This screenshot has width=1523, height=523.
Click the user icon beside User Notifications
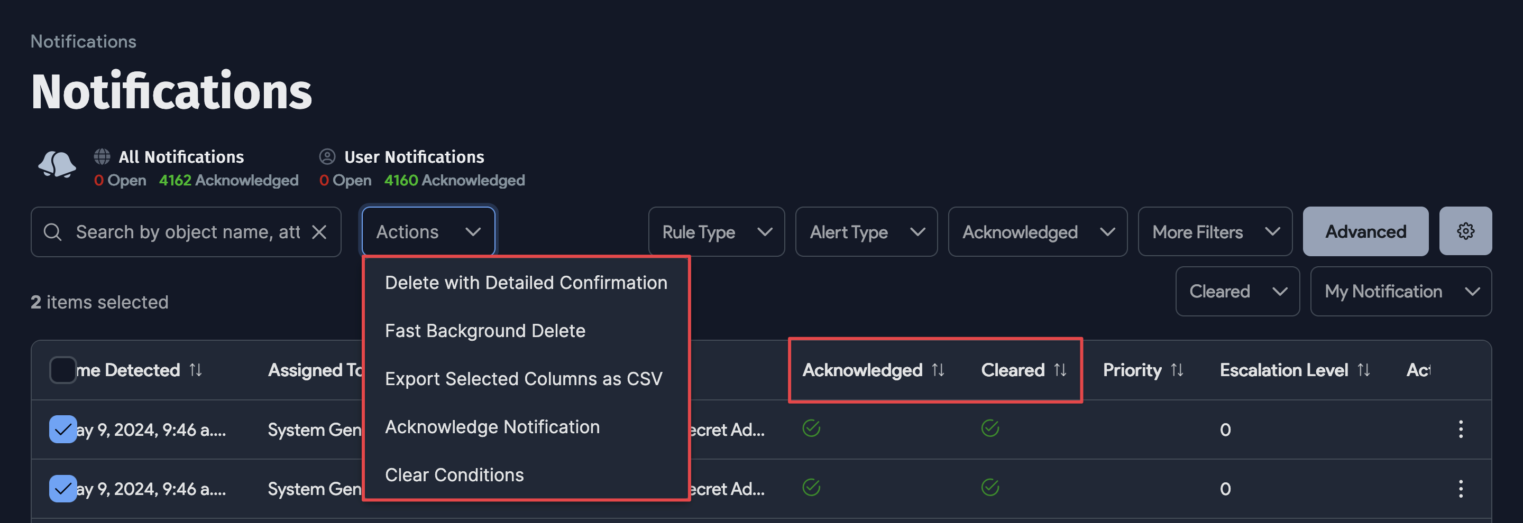pos(327,156)
